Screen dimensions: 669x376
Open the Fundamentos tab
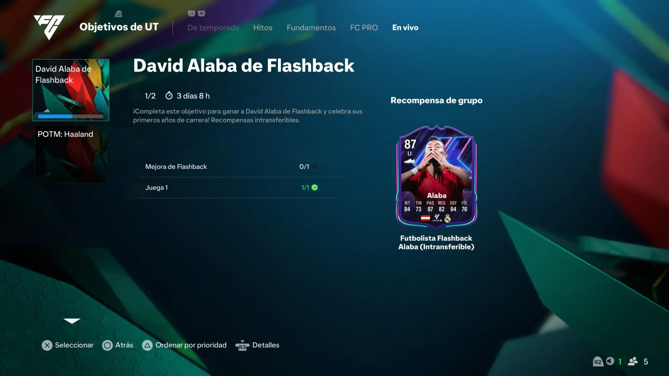click(x=311, y=28)
